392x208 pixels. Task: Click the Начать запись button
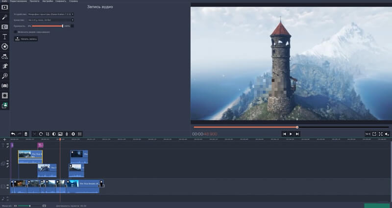(x=26, y=39)
